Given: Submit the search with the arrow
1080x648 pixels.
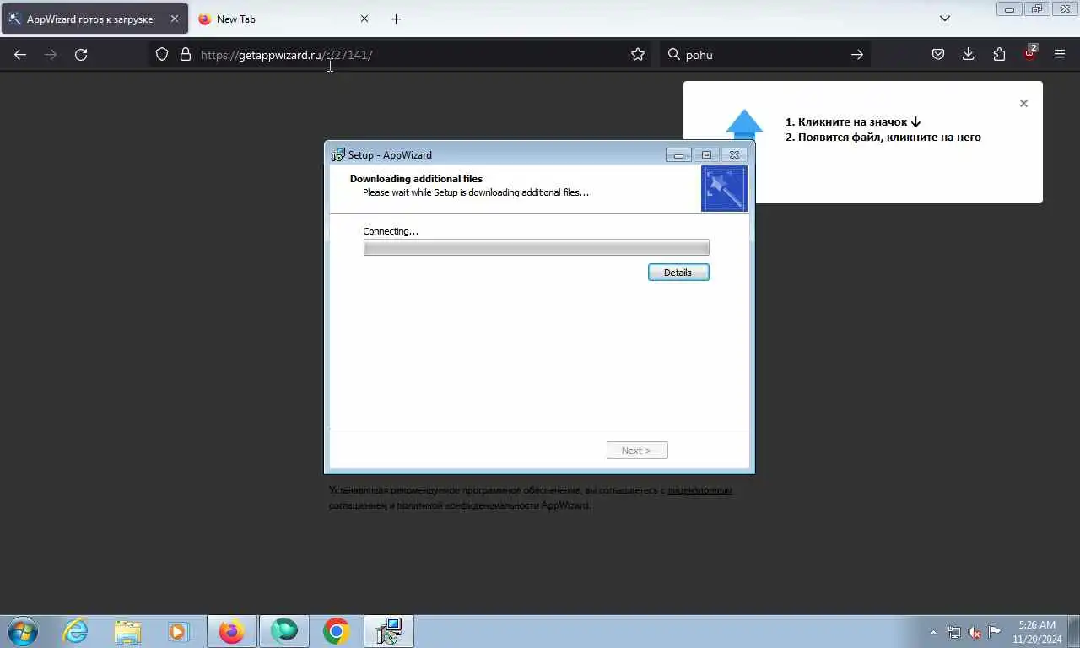Looking at the screenshot, I should tap(856, 54).
